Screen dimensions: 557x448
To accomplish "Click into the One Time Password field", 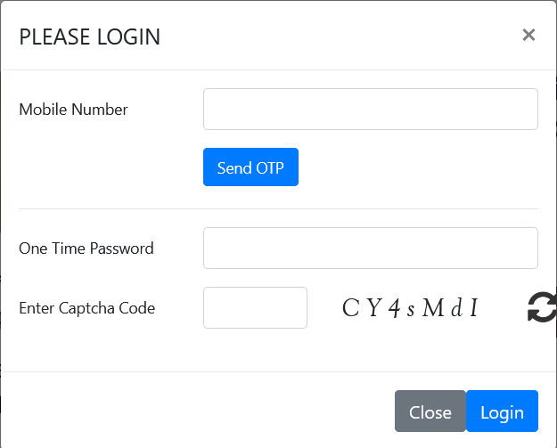I will point(370,248).
